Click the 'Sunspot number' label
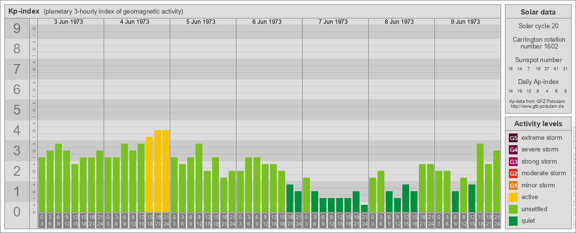The width and height of the screenshot is (576, 233). (539, 60)
